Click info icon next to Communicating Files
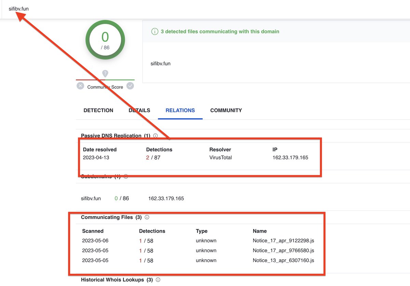410x286 pixels. (147, 217)
